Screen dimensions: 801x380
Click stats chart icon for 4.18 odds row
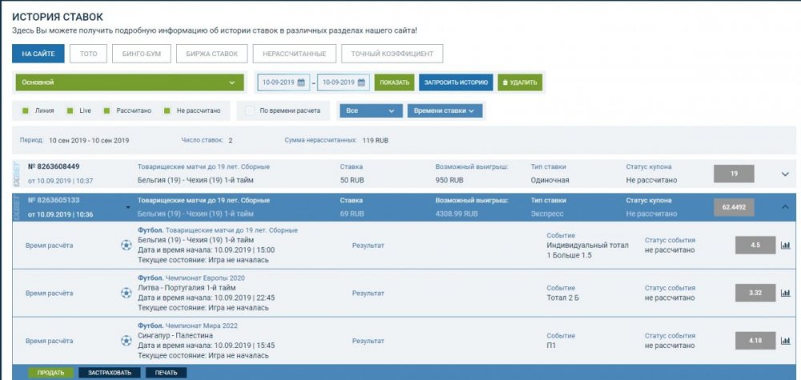[x=785, y=341]
